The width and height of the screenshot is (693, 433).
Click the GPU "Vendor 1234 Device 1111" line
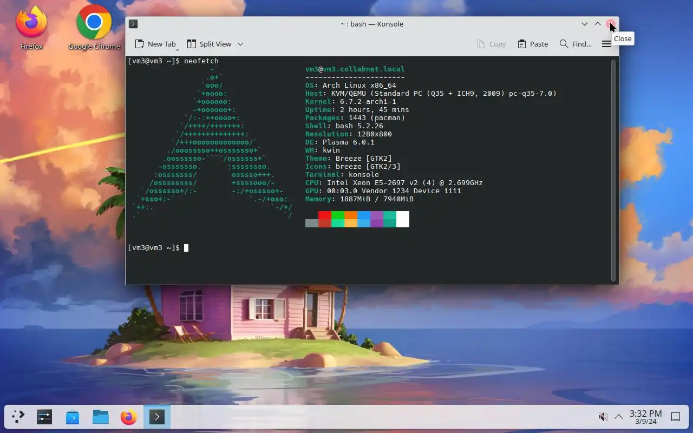tap(383, 191)
